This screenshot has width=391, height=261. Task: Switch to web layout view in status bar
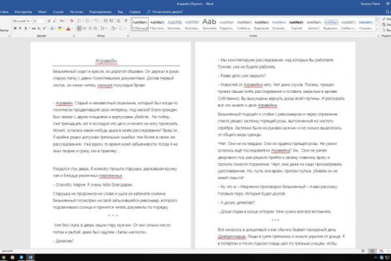point(381,251)
